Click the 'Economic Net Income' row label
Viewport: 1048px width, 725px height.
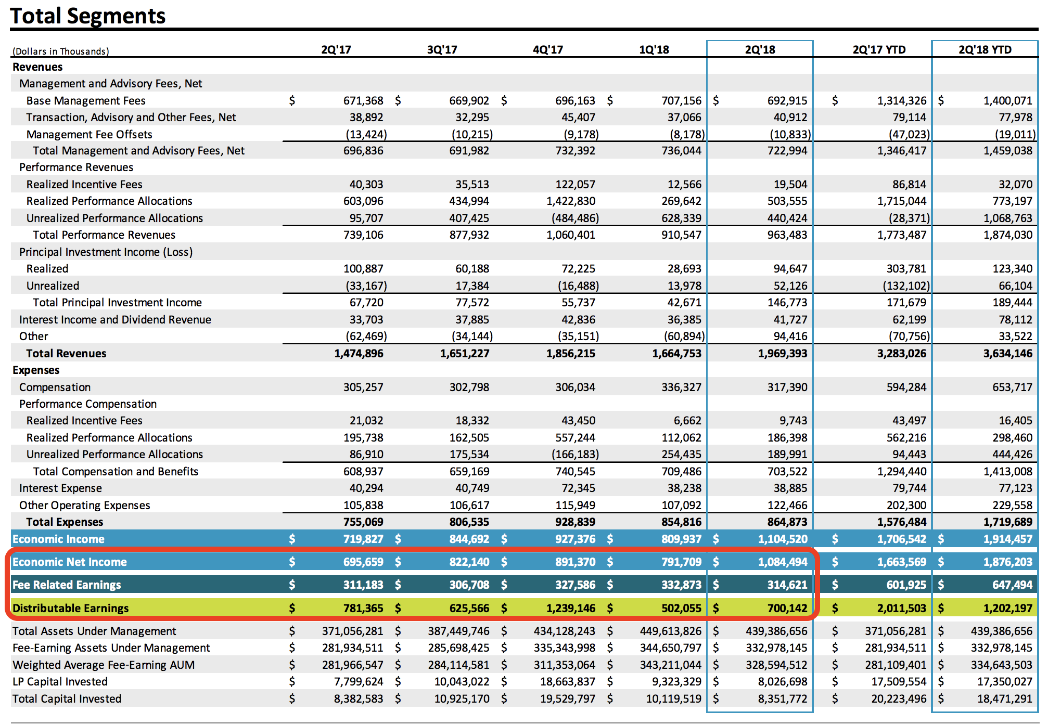70,562
